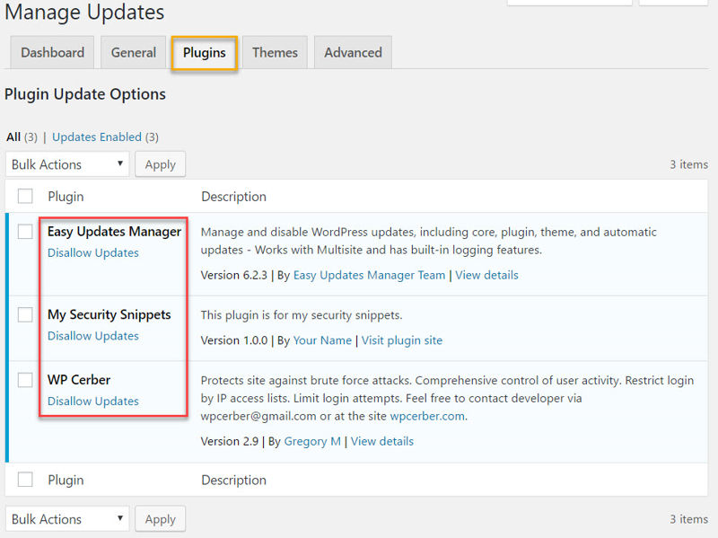Click the Version 1.0.0 text

pos(234,340)
